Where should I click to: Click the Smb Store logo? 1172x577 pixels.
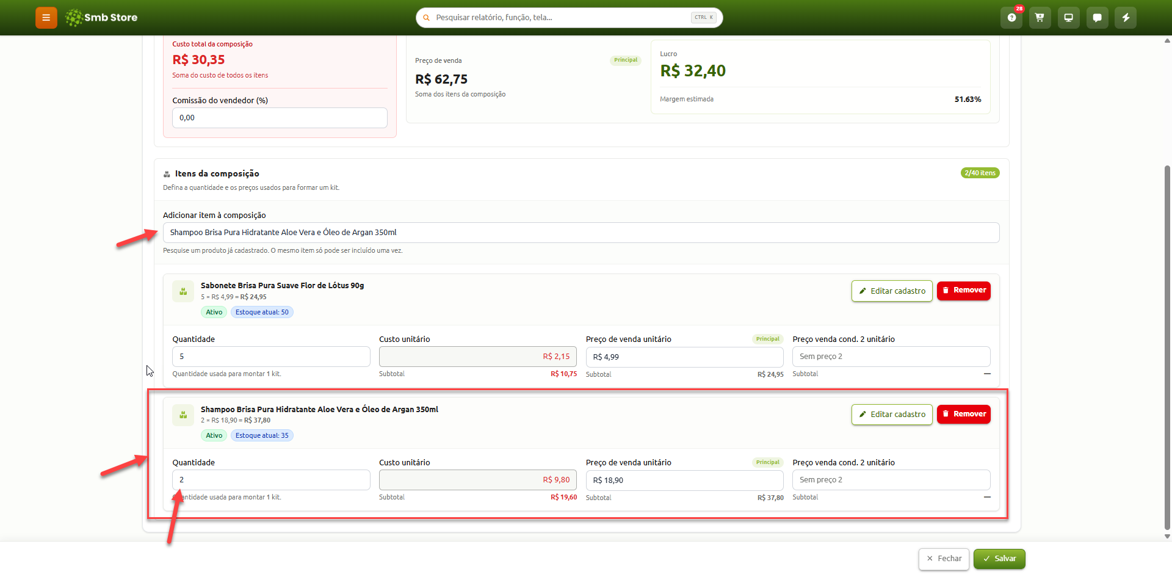(102, 18)
